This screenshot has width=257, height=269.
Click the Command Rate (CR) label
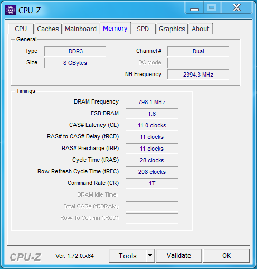(x=93, y=183)
